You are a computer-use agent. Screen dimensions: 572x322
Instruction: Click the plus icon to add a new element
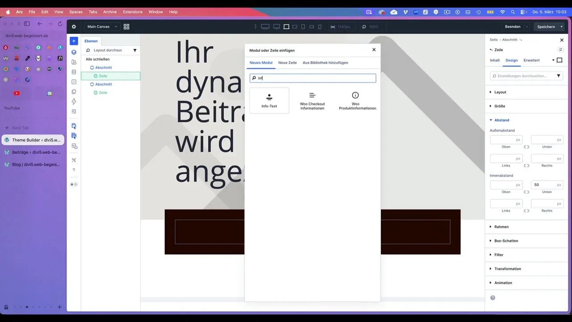pos(74,41)
